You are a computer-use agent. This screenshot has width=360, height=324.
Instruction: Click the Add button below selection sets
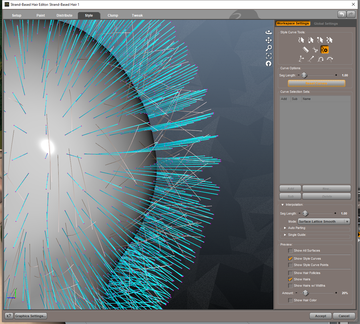point(290,189)
